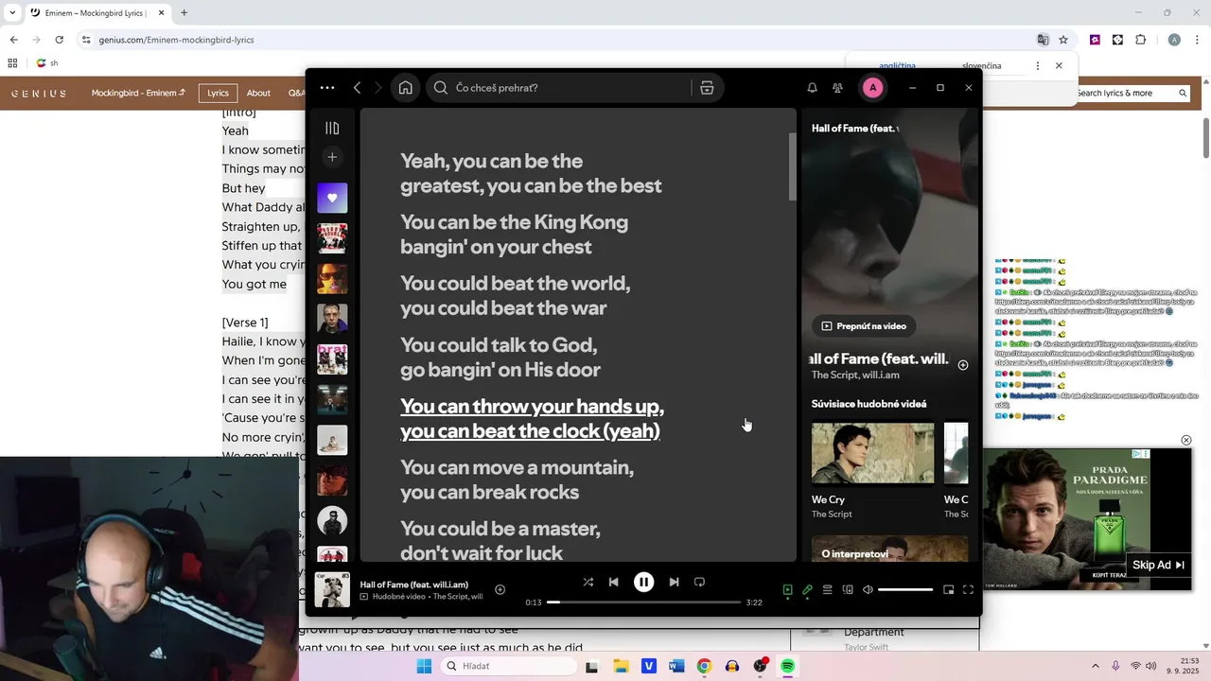Skip to next track

(x=674, y=582)
